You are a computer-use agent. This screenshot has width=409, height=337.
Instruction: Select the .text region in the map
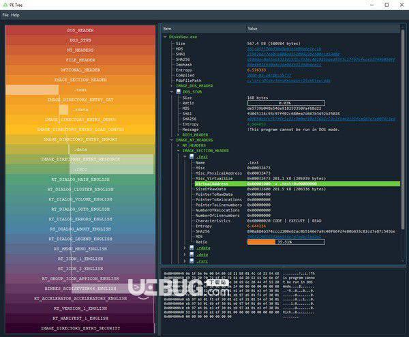tap(80, 90)
